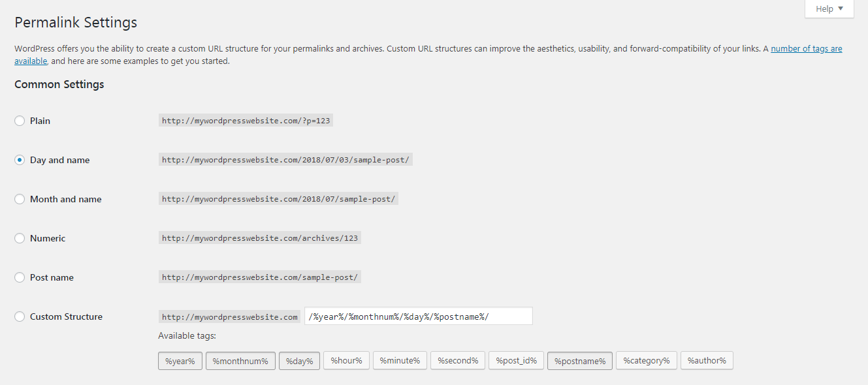Select the Numeric permalink structure
868x385 pixels.
pyautogui.click(x=20, y=238)
